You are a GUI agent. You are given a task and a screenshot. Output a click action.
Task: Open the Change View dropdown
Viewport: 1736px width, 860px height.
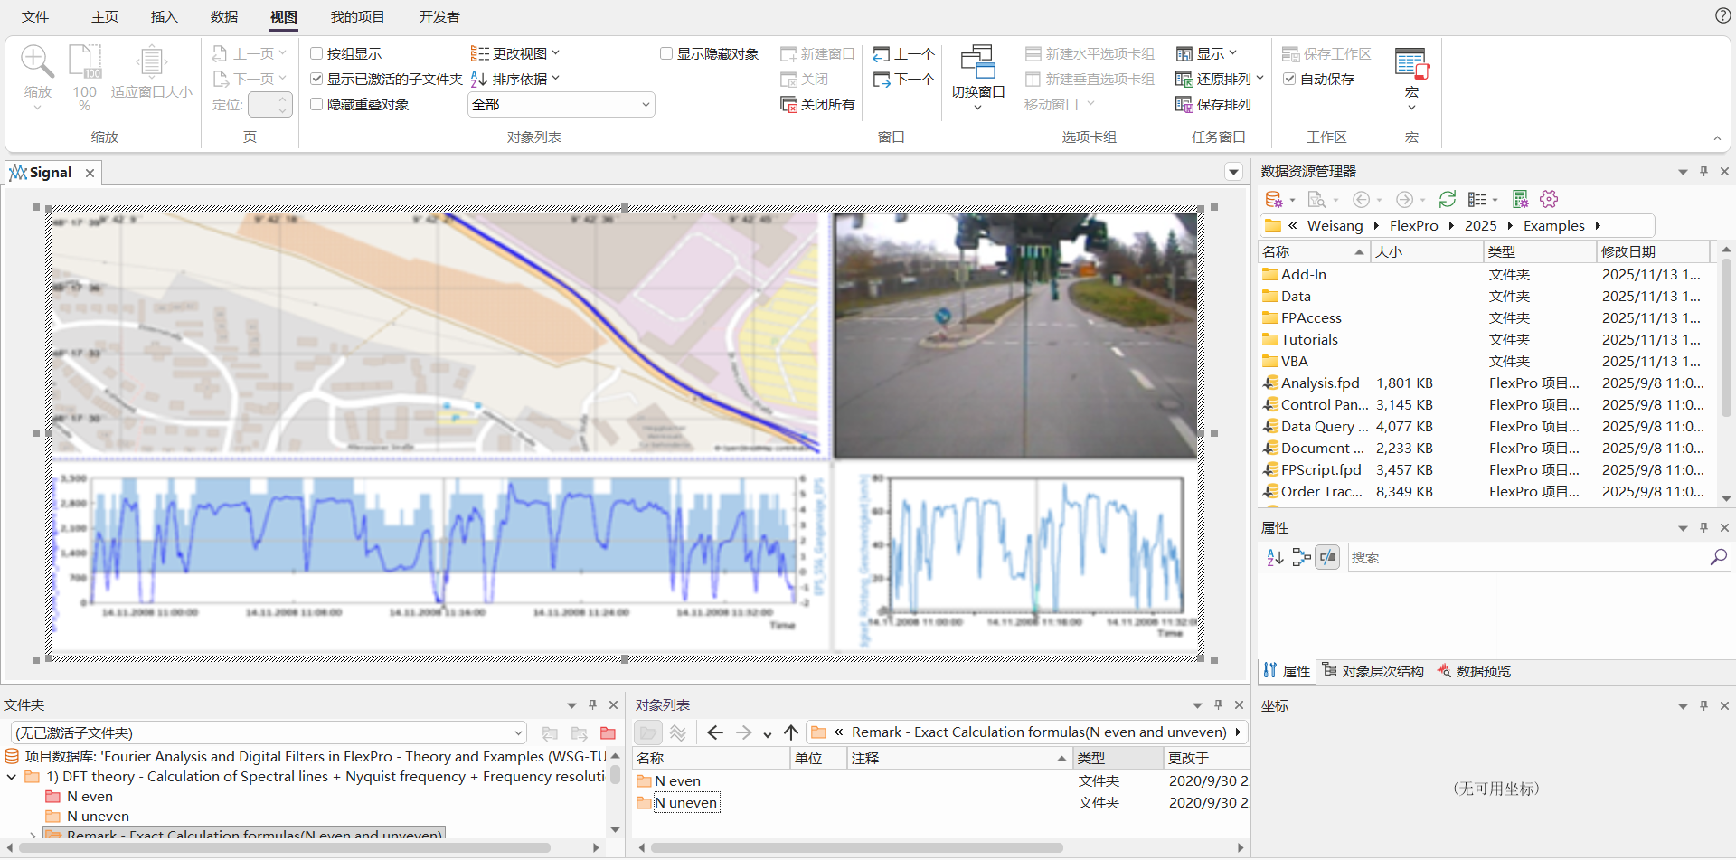[515, 54]
